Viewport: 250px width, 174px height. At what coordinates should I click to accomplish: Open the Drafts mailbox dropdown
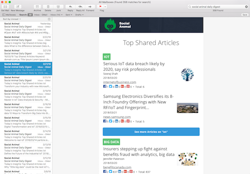pos(79,15)
